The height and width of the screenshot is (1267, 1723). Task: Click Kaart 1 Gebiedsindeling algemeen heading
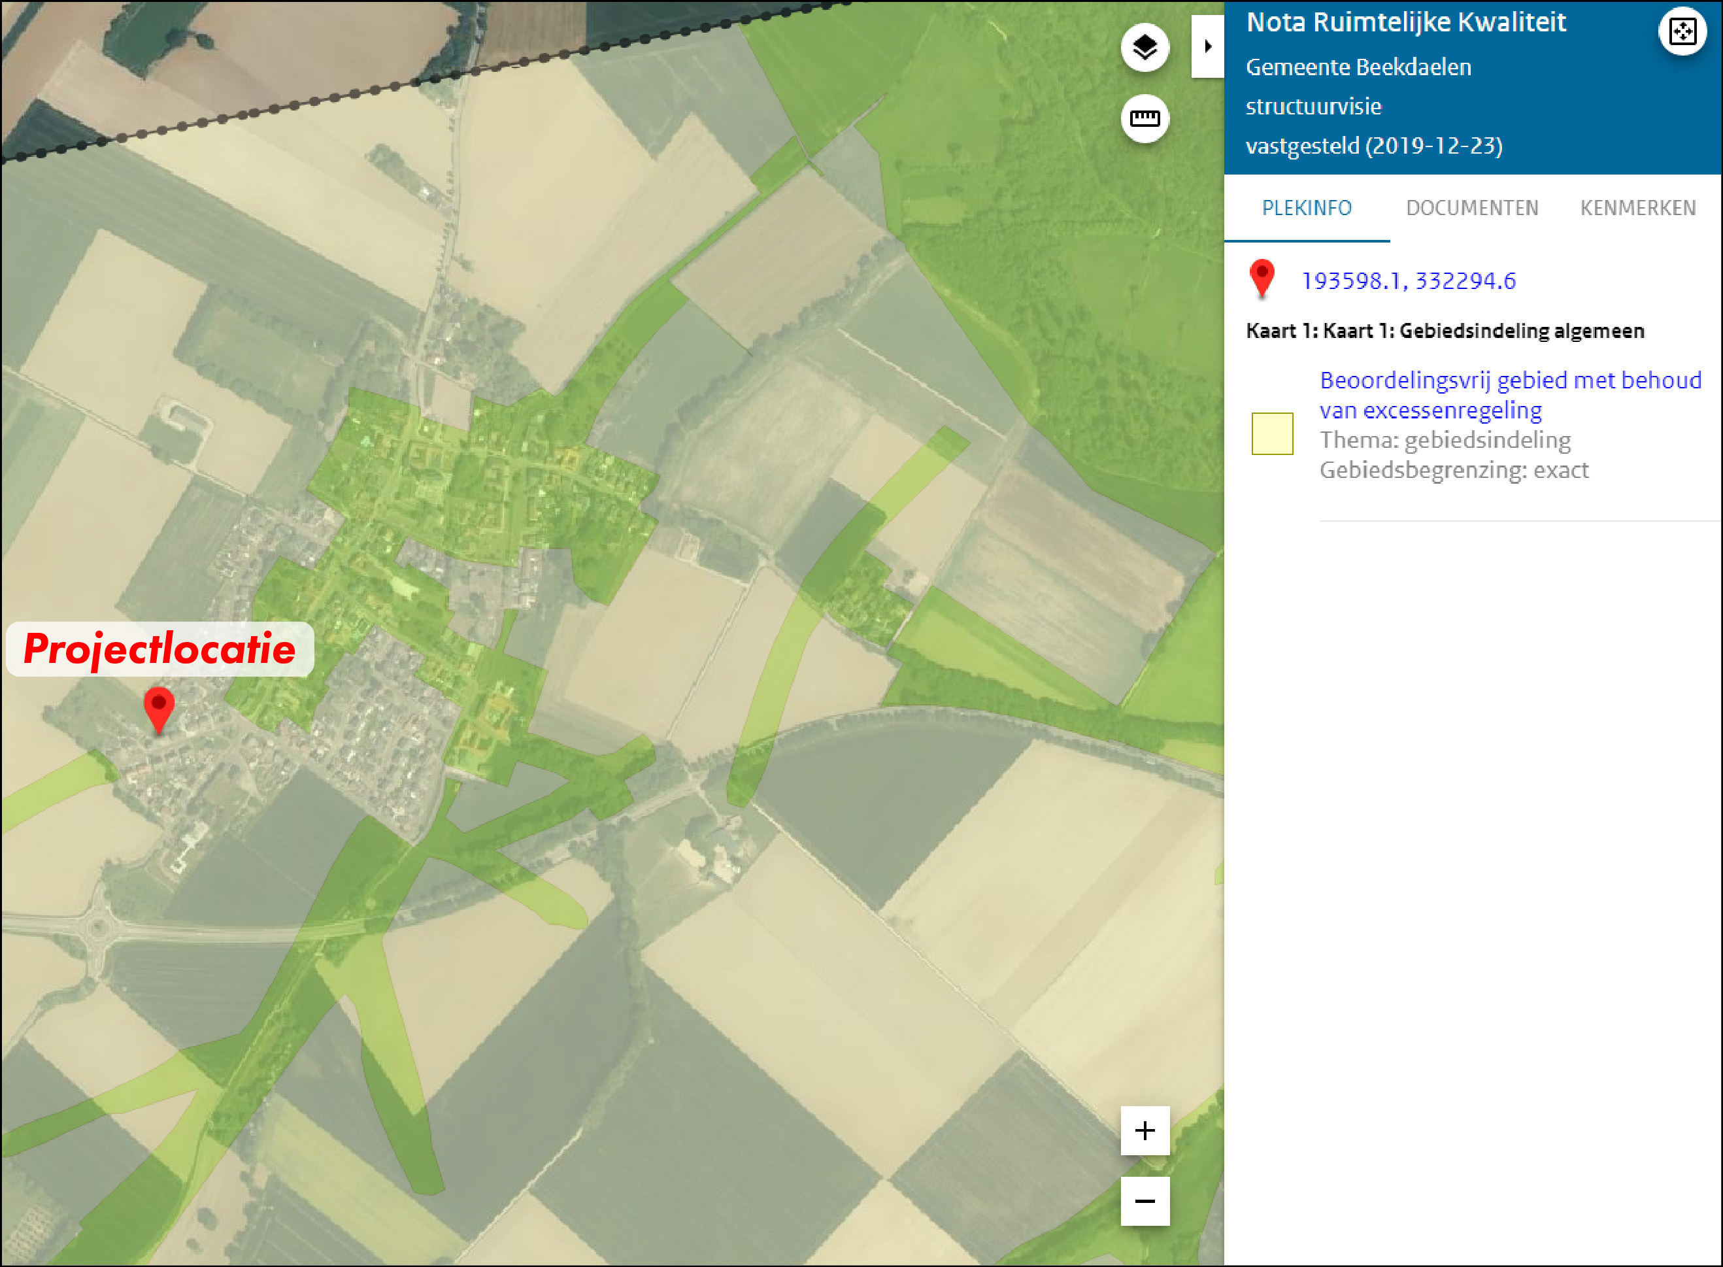coord(1445,331)
